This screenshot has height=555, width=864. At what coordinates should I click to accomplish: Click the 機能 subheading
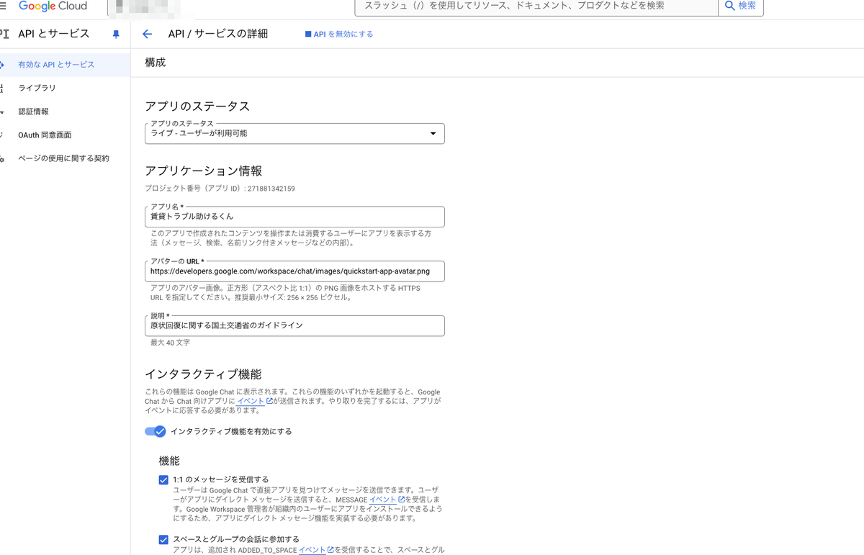point(169,461)
